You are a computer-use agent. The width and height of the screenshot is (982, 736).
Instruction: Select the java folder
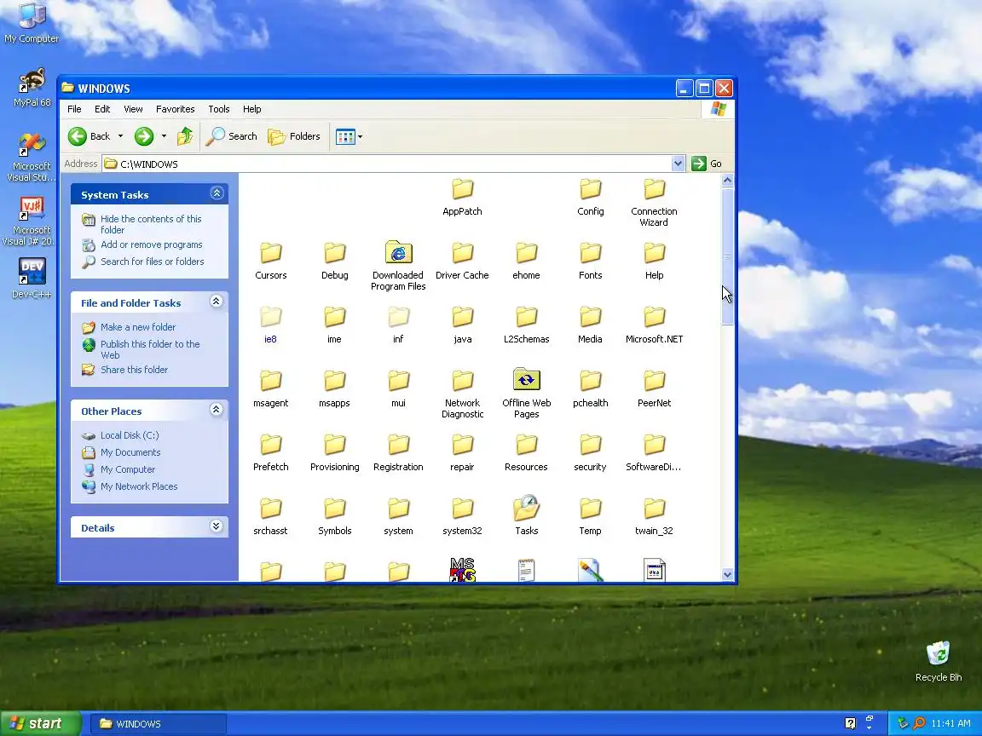point(462,325)
